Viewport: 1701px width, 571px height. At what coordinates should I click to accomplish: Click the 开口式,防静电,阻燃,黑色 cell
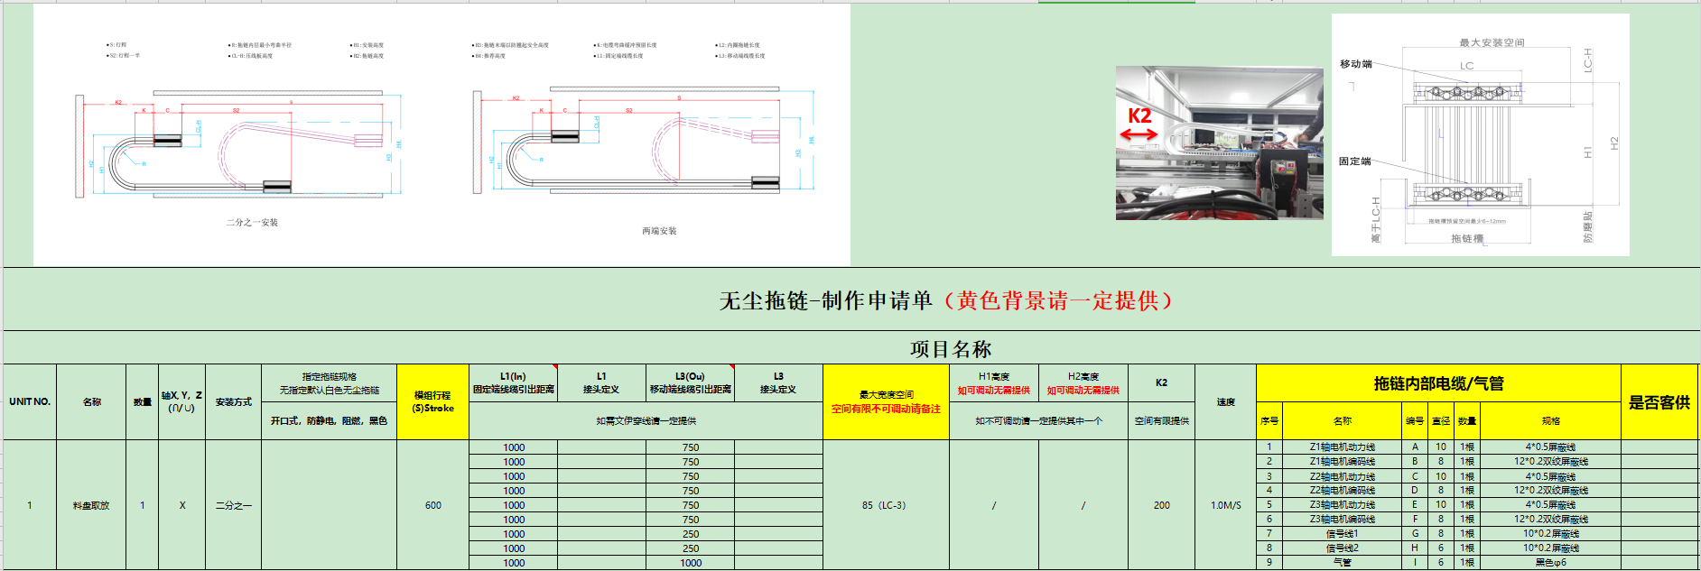point(329,420)
